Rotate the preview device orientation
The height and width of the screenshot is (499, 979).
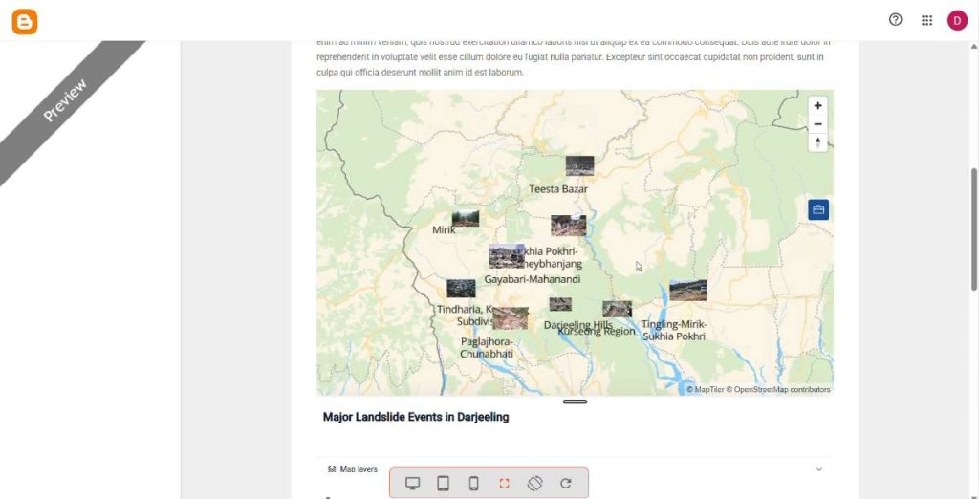[x=535, y=484]
